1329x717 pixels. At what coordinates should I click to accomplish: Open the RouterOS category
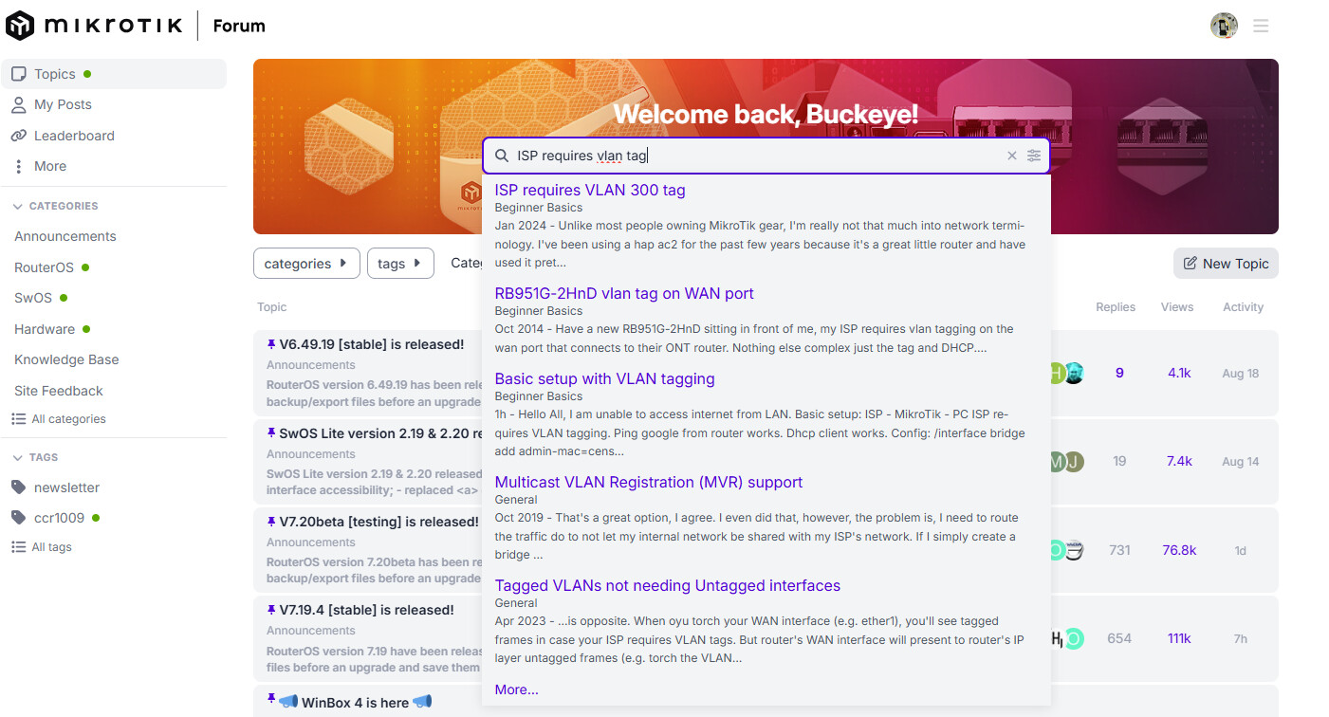click(x=45, y=267)
